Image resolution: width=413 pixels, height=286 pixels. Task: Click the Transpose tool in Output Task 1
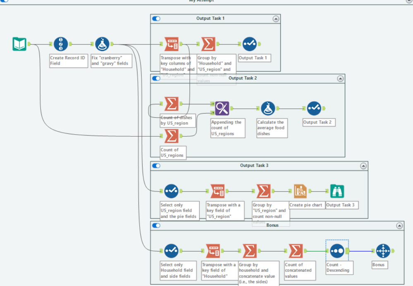click(172, 44)
